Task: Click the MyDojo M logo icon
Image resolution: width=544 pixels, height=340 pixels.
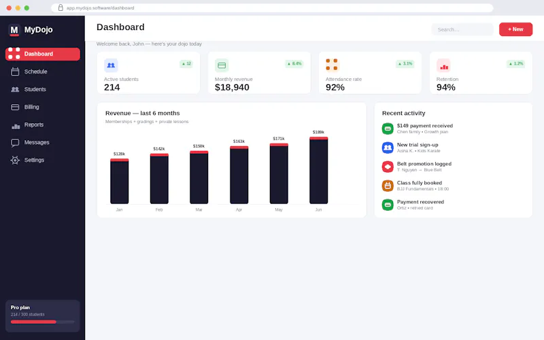Action: point(14,30)
